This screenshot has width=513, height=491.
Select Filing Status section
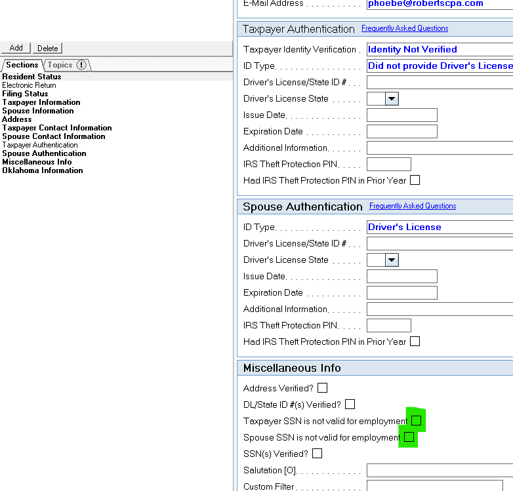tap(25, 94)
